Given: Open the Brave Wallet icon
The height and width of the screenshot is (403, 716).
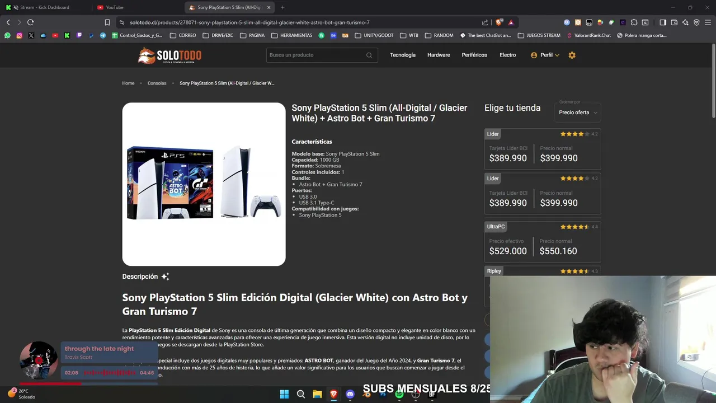Looking at the screenshot, I should [x=674, y=22].
